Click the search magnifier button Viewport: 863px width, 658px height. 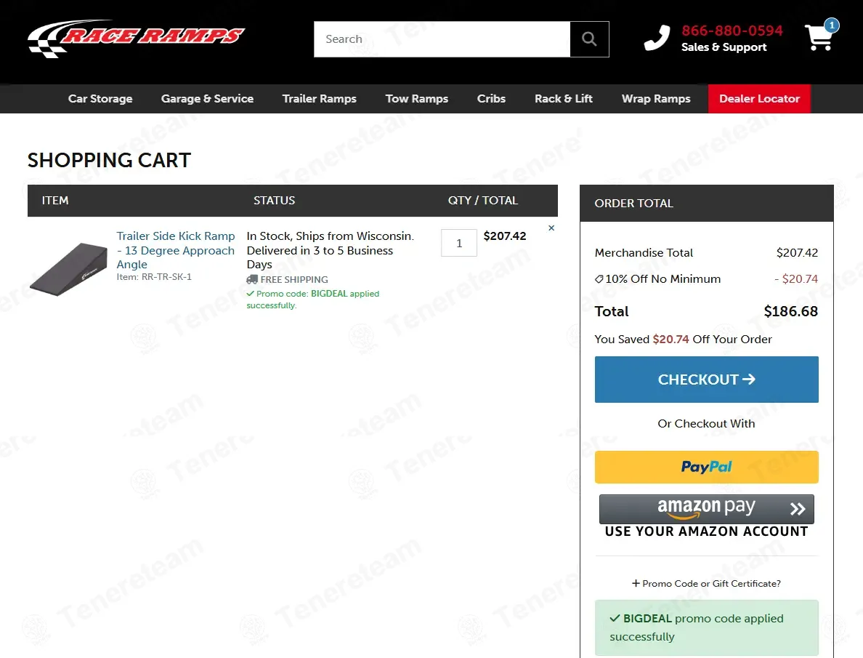point(589,39)
